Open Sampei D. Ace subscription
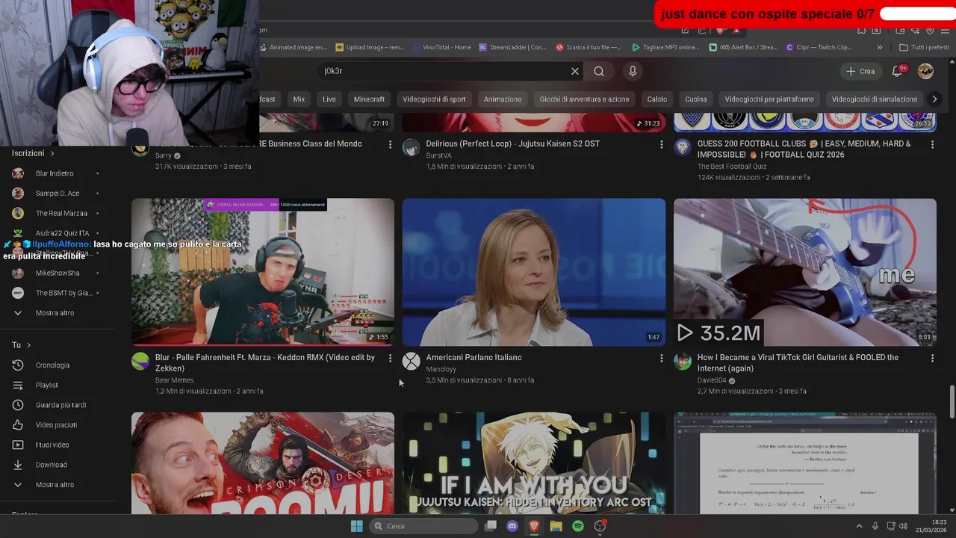Image resolution: width=956 pixels, height=538 pixels. 56,194
